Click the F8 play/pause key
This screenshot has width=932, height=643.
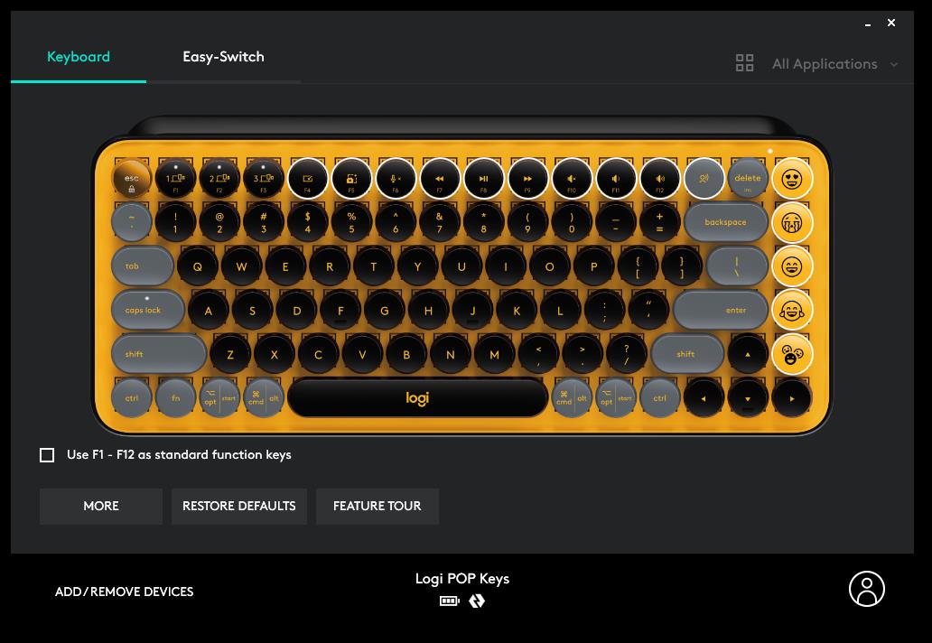coord(483,179)
